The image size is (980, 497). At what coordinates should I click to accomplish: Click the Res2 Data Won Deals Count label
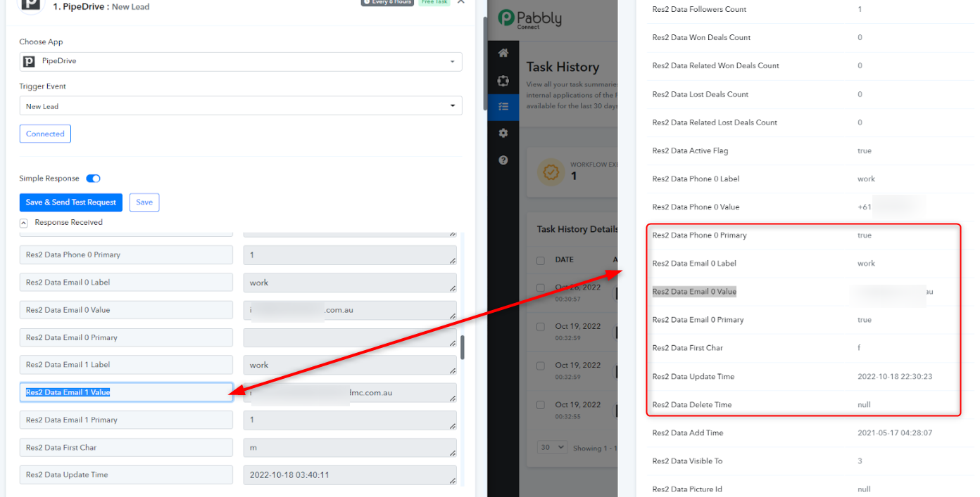[x=701, y=37]
